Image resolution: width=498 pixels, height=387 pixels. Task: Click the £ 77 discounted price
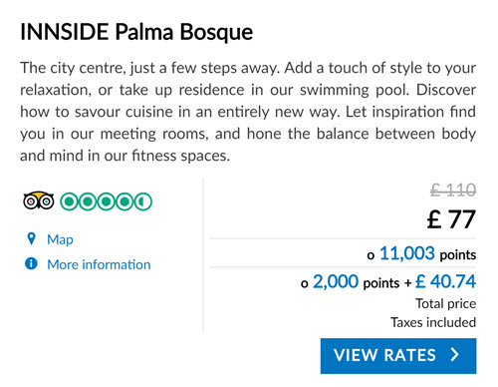click(451, 219)
